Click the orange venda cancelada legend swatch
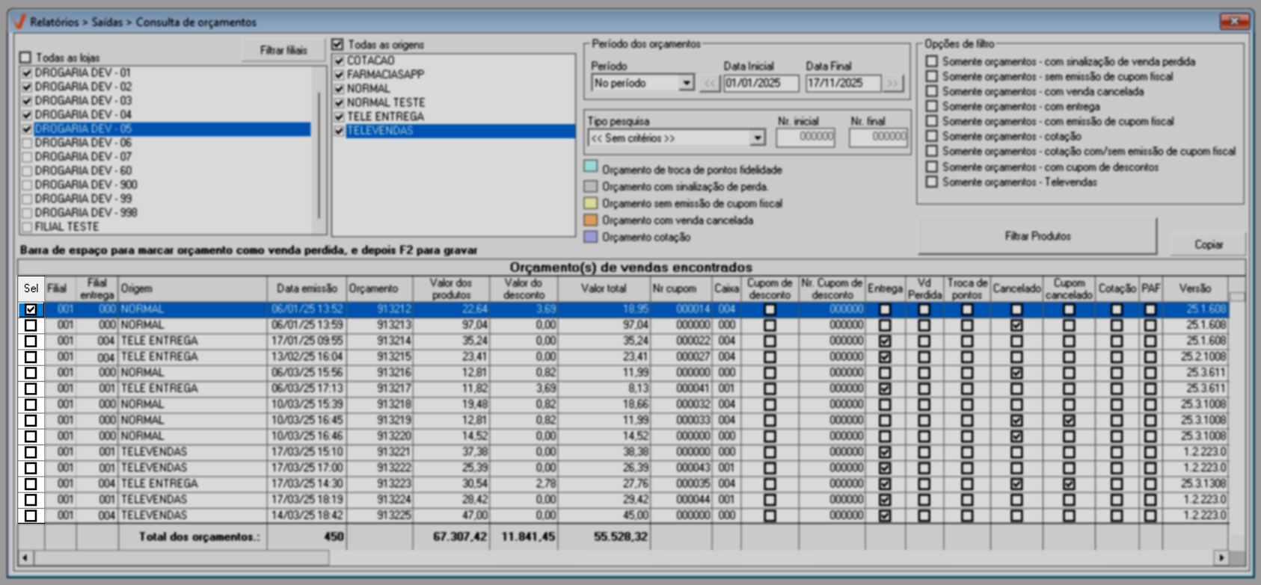This screenshot has width=1261, height=585. pos(591,220)
